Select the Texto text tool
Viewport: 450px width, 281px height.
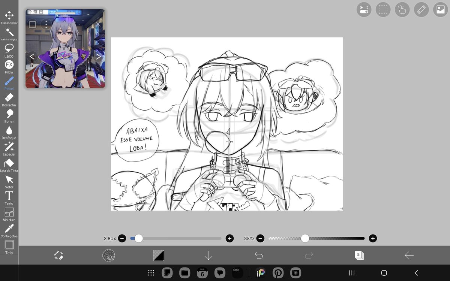(9, 198)
